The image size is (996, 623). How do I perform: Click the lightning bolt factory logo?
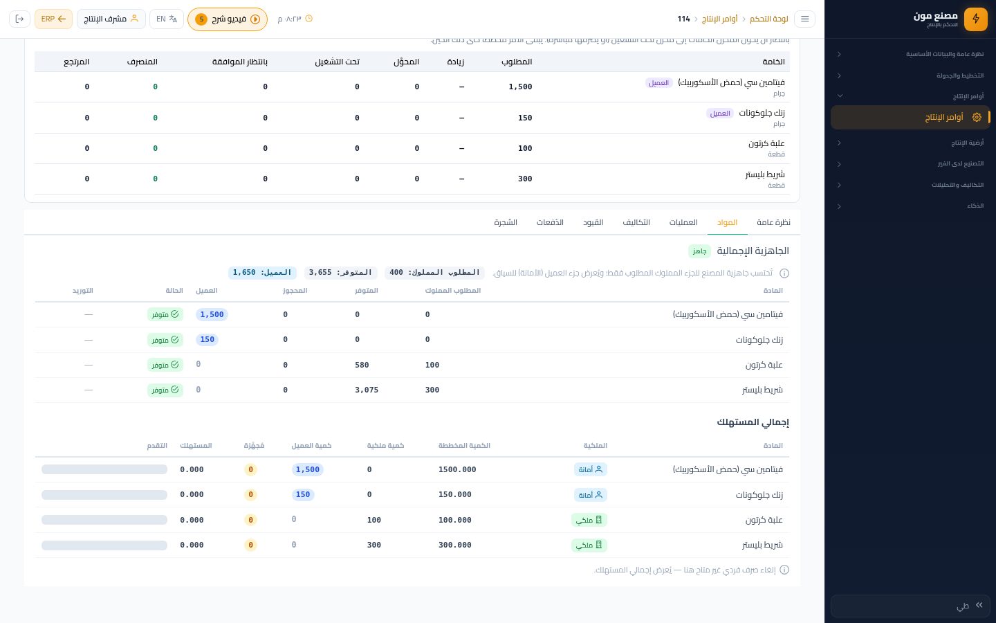976,19
